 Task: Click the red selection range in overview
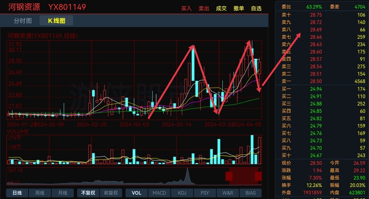tap(244, 176)
